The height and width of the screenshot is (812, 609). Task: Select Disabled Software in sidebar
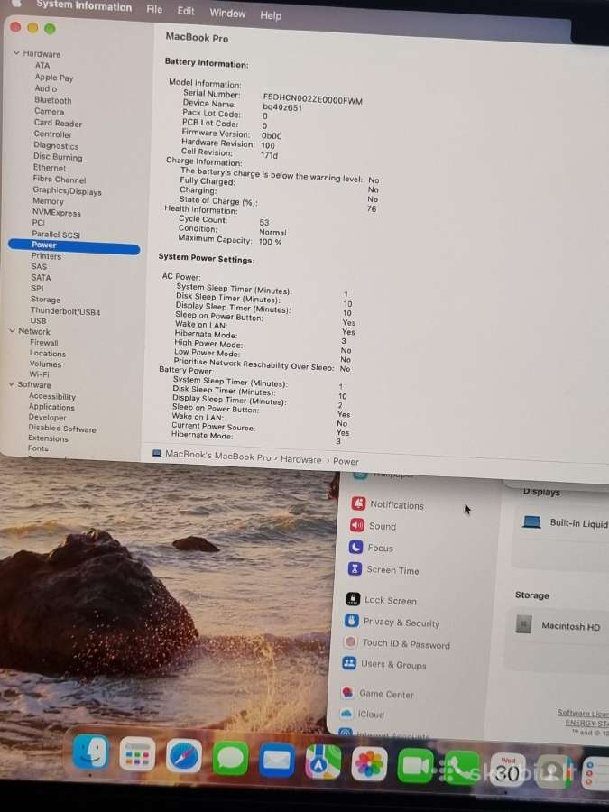coord(62,429)
